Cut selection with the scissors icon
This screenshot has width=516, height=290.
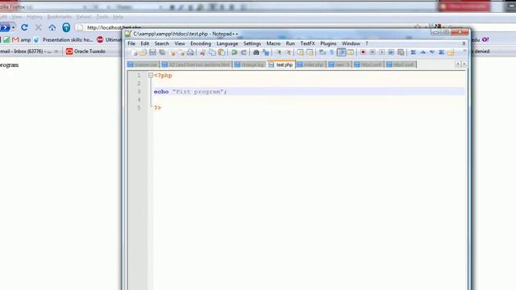pos(202,52)
